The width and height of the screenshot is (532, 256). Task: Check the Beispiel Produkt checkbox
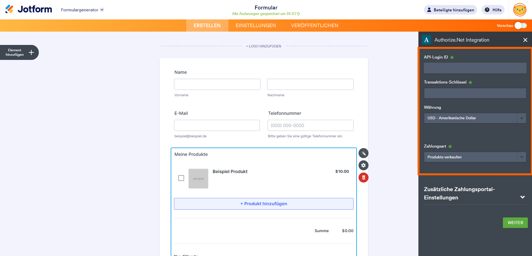[x=181, y=178]
